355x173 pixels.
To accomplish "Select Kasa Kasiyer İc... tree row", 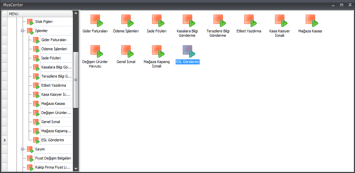I will pyautogui.click(x=56, y=94).
